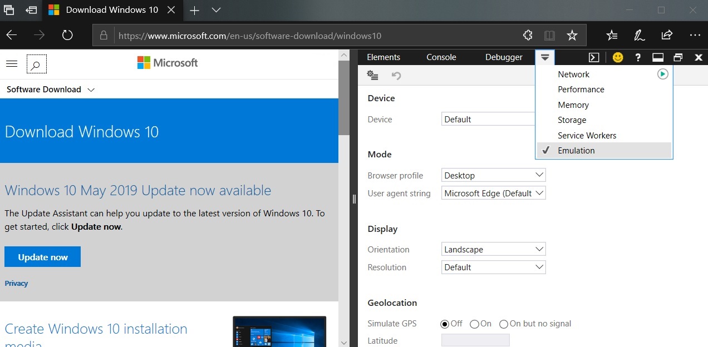Show tab previews using the chevron

tap(217, 10)
